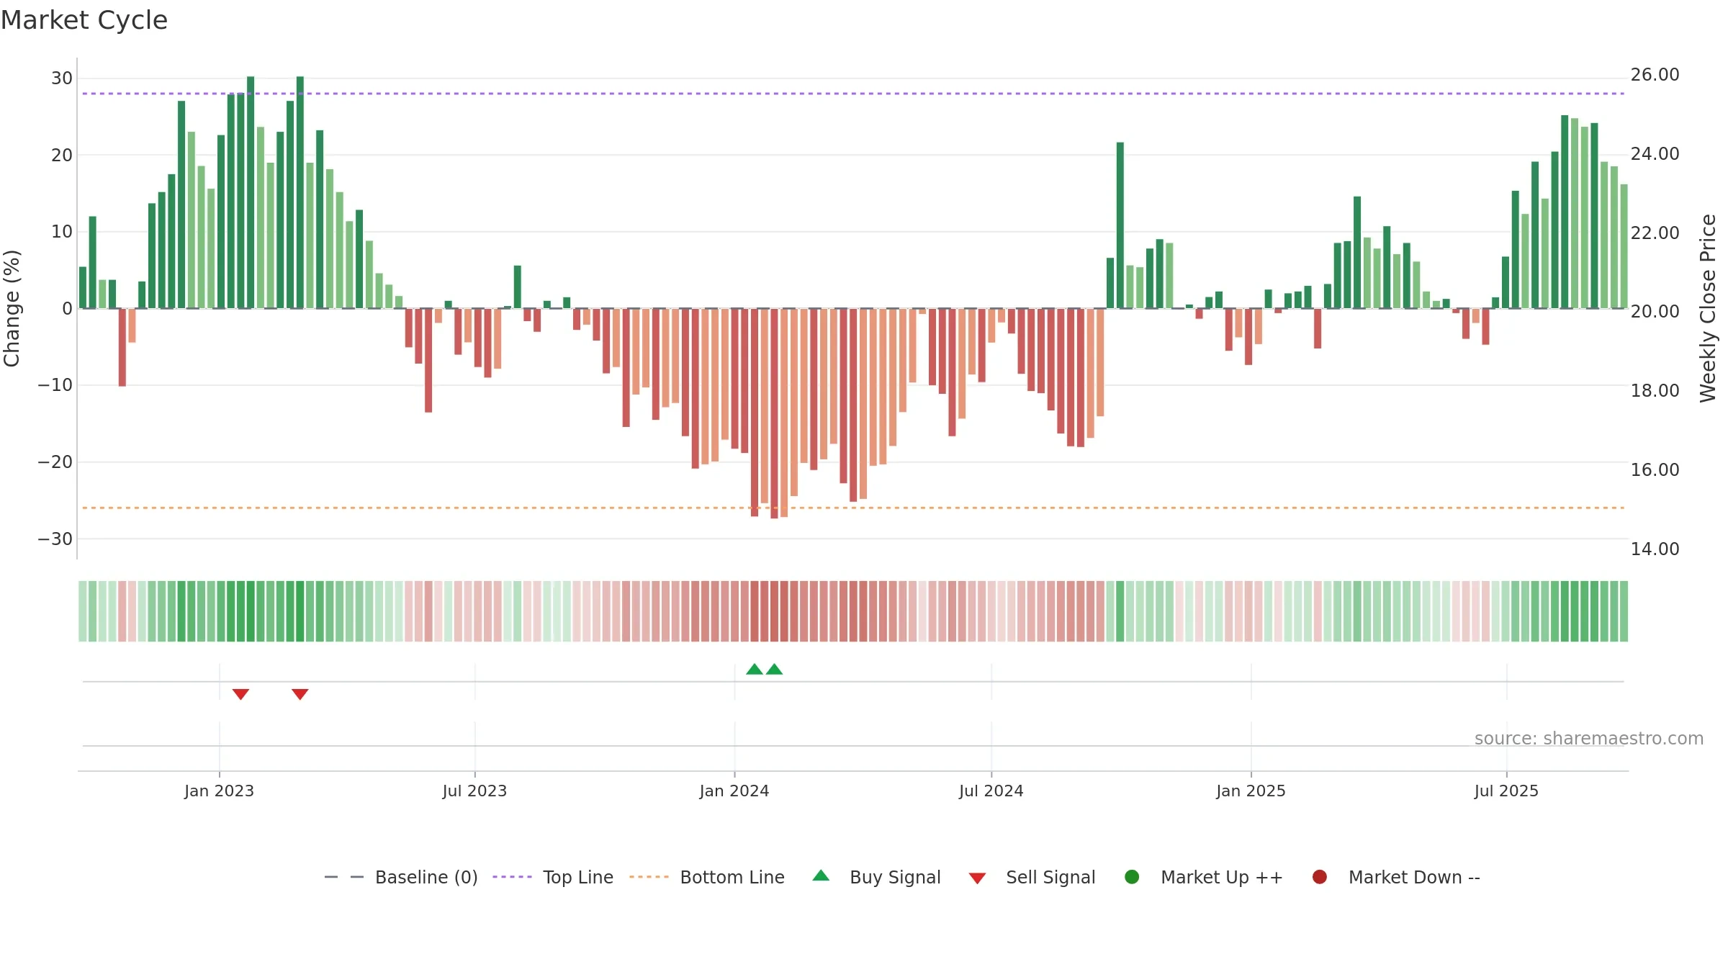This screenshot has width=1728, height=972.
Task: Click the Buy Signal legend triangle icon
Action: coord(821,876)
